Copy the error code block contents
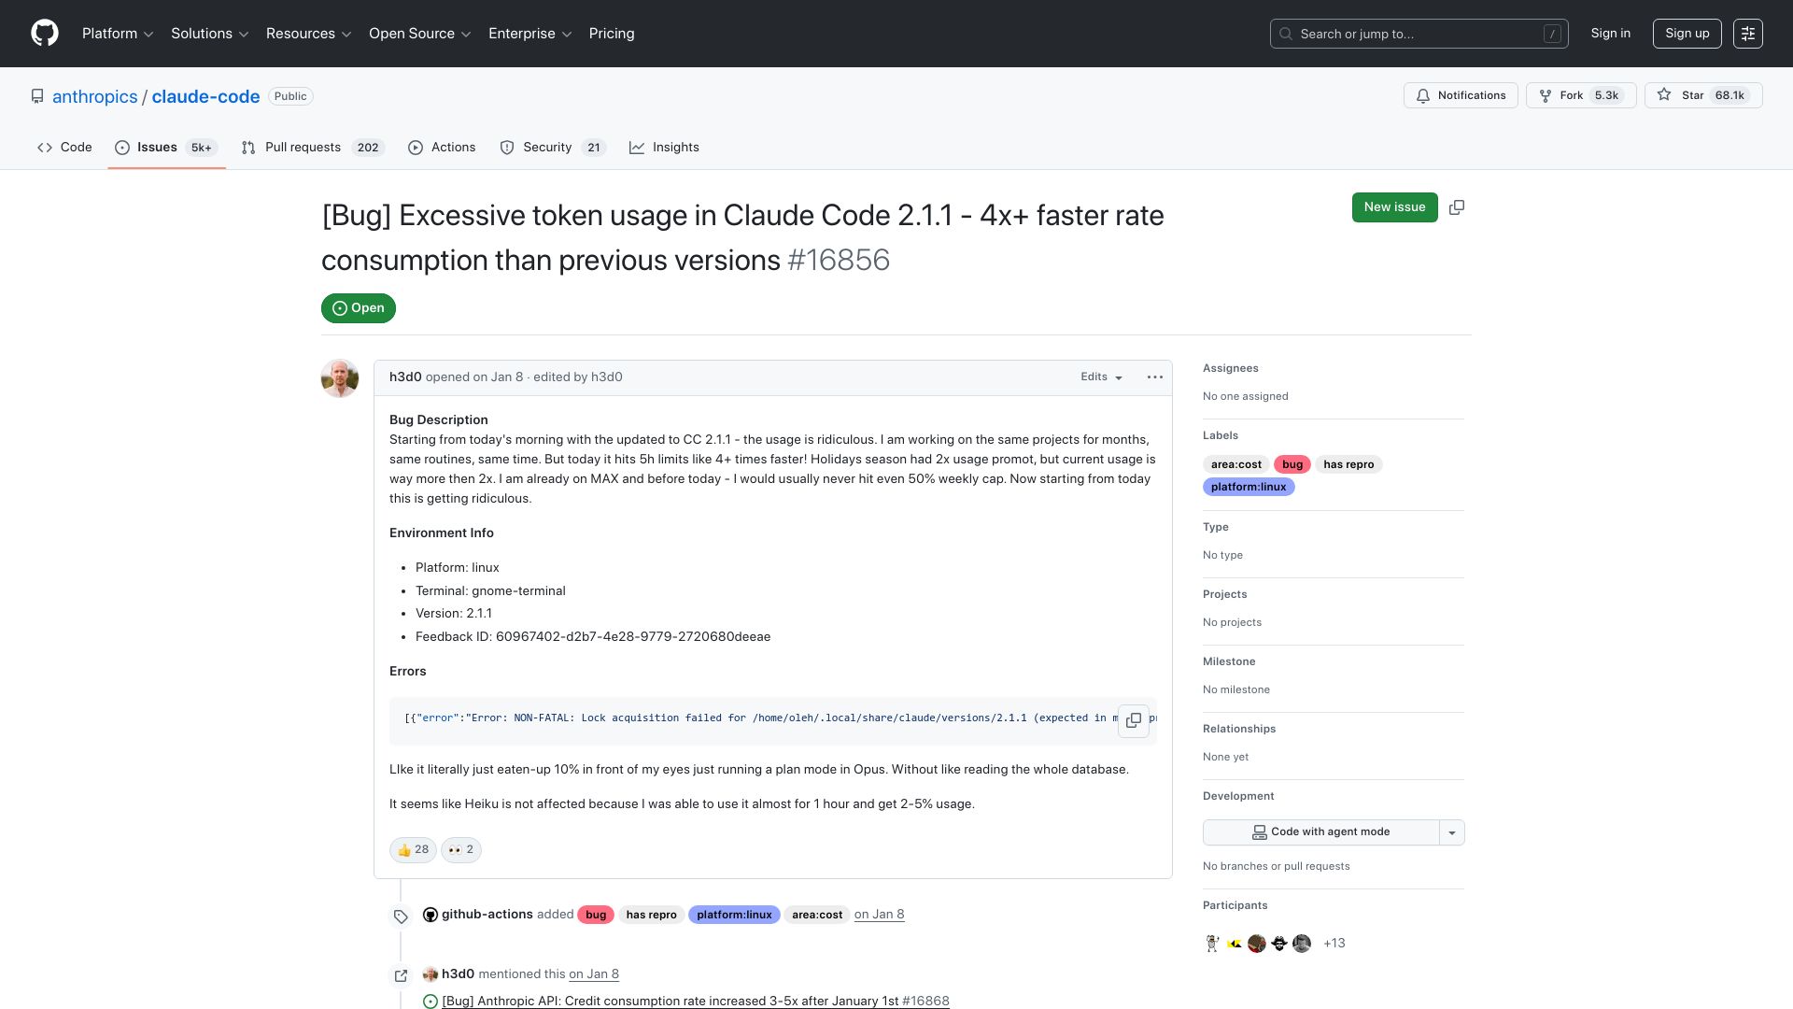This screenshot has height=1009, width=1793. coord(1134,720)
